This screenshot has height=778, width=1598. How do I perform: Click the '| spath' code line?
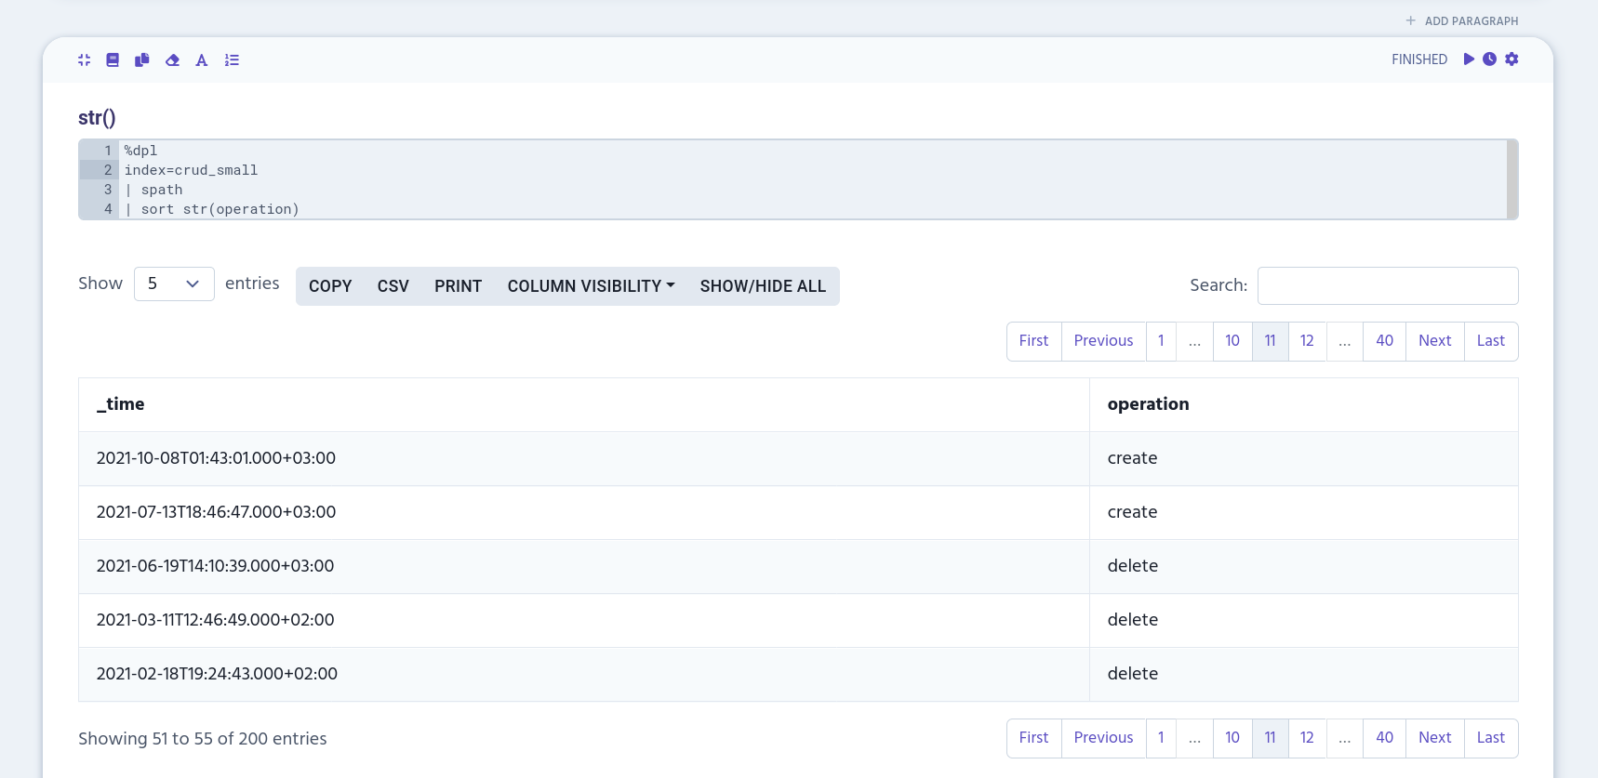pos(153,190)
